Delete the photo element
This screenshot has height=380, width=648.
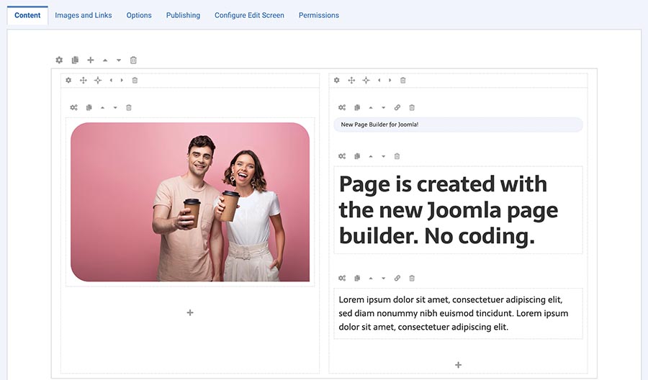pos(129,107)
